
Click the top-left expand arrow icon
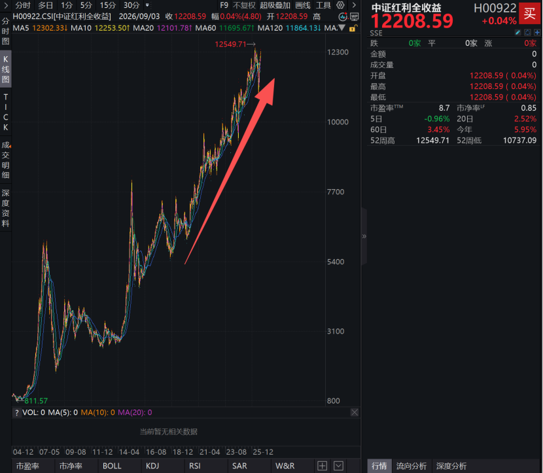tap(5, 5)
